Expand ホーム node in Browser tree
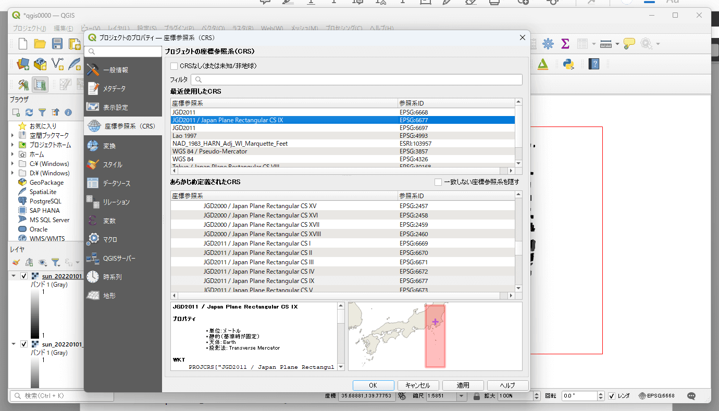Screen dimensions: 719x411 pos(13,154)
